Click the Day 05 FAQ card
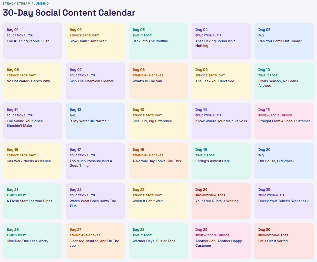317x262 pixels. [x=284, y=41]
